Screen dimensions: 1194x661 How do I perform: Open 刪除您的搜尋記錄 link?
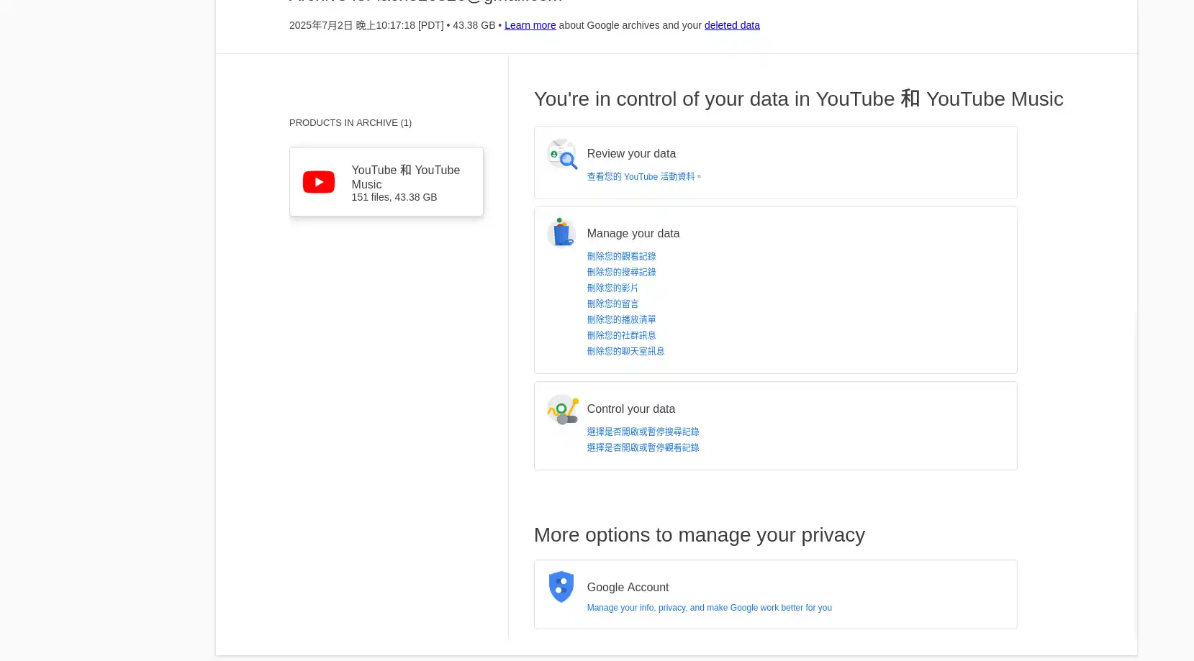click(621, 272)
